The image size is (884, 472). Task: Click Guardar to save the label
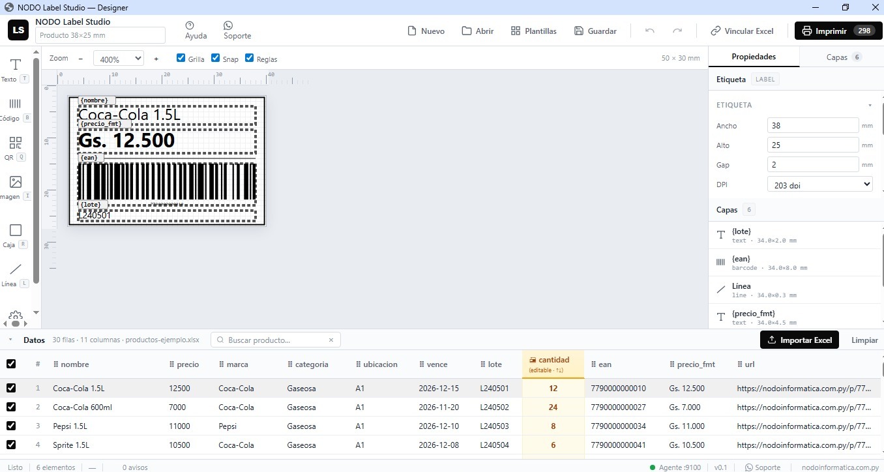[595, 31]
